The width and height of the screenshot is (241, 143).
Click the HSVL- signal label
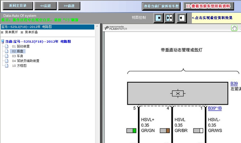[x=214, y=120]
